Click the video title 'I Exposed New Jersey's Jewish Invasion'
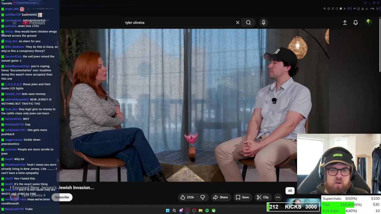 click(x=51, y=188)
